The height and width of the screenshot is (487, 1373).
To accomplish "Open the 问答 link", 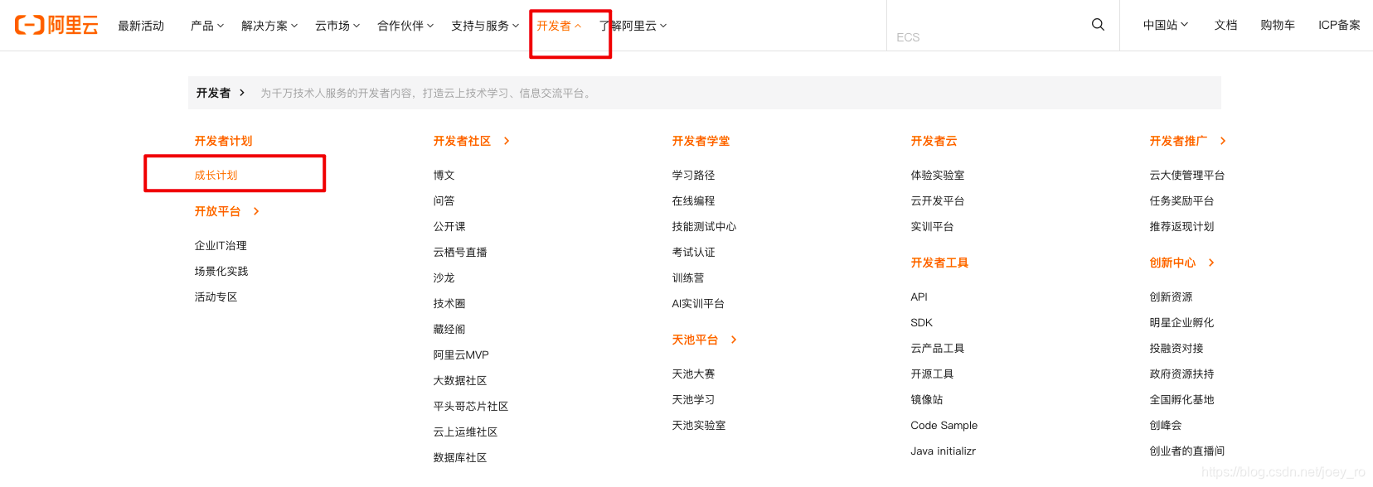I will click(x=444, y=200).
